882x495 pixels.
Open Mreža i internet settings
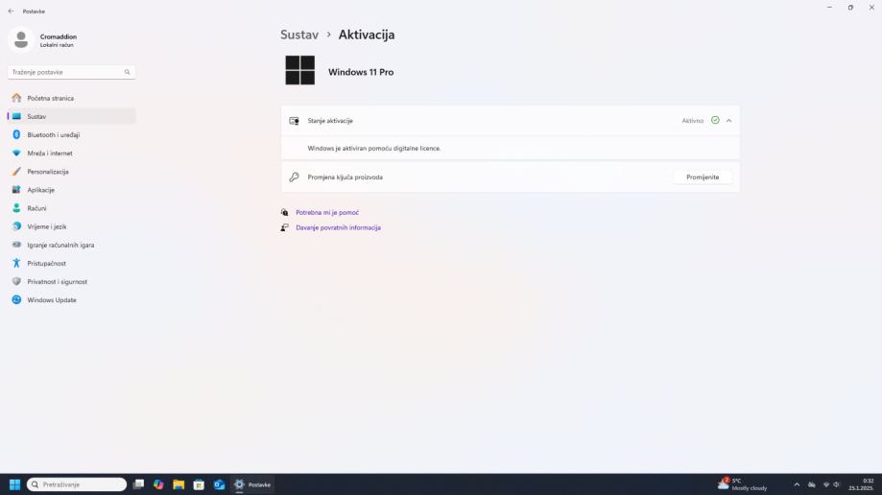tap(71, 153)
